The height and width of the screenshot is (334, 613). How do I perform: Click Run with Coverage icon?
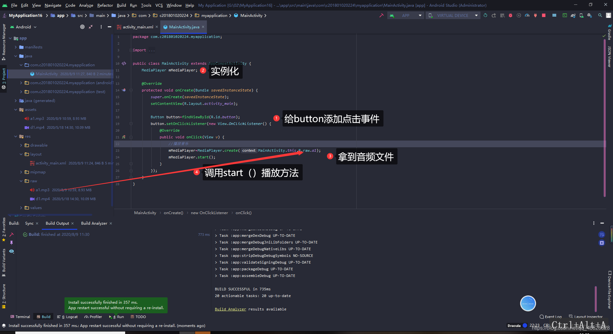tap(519, 15)
